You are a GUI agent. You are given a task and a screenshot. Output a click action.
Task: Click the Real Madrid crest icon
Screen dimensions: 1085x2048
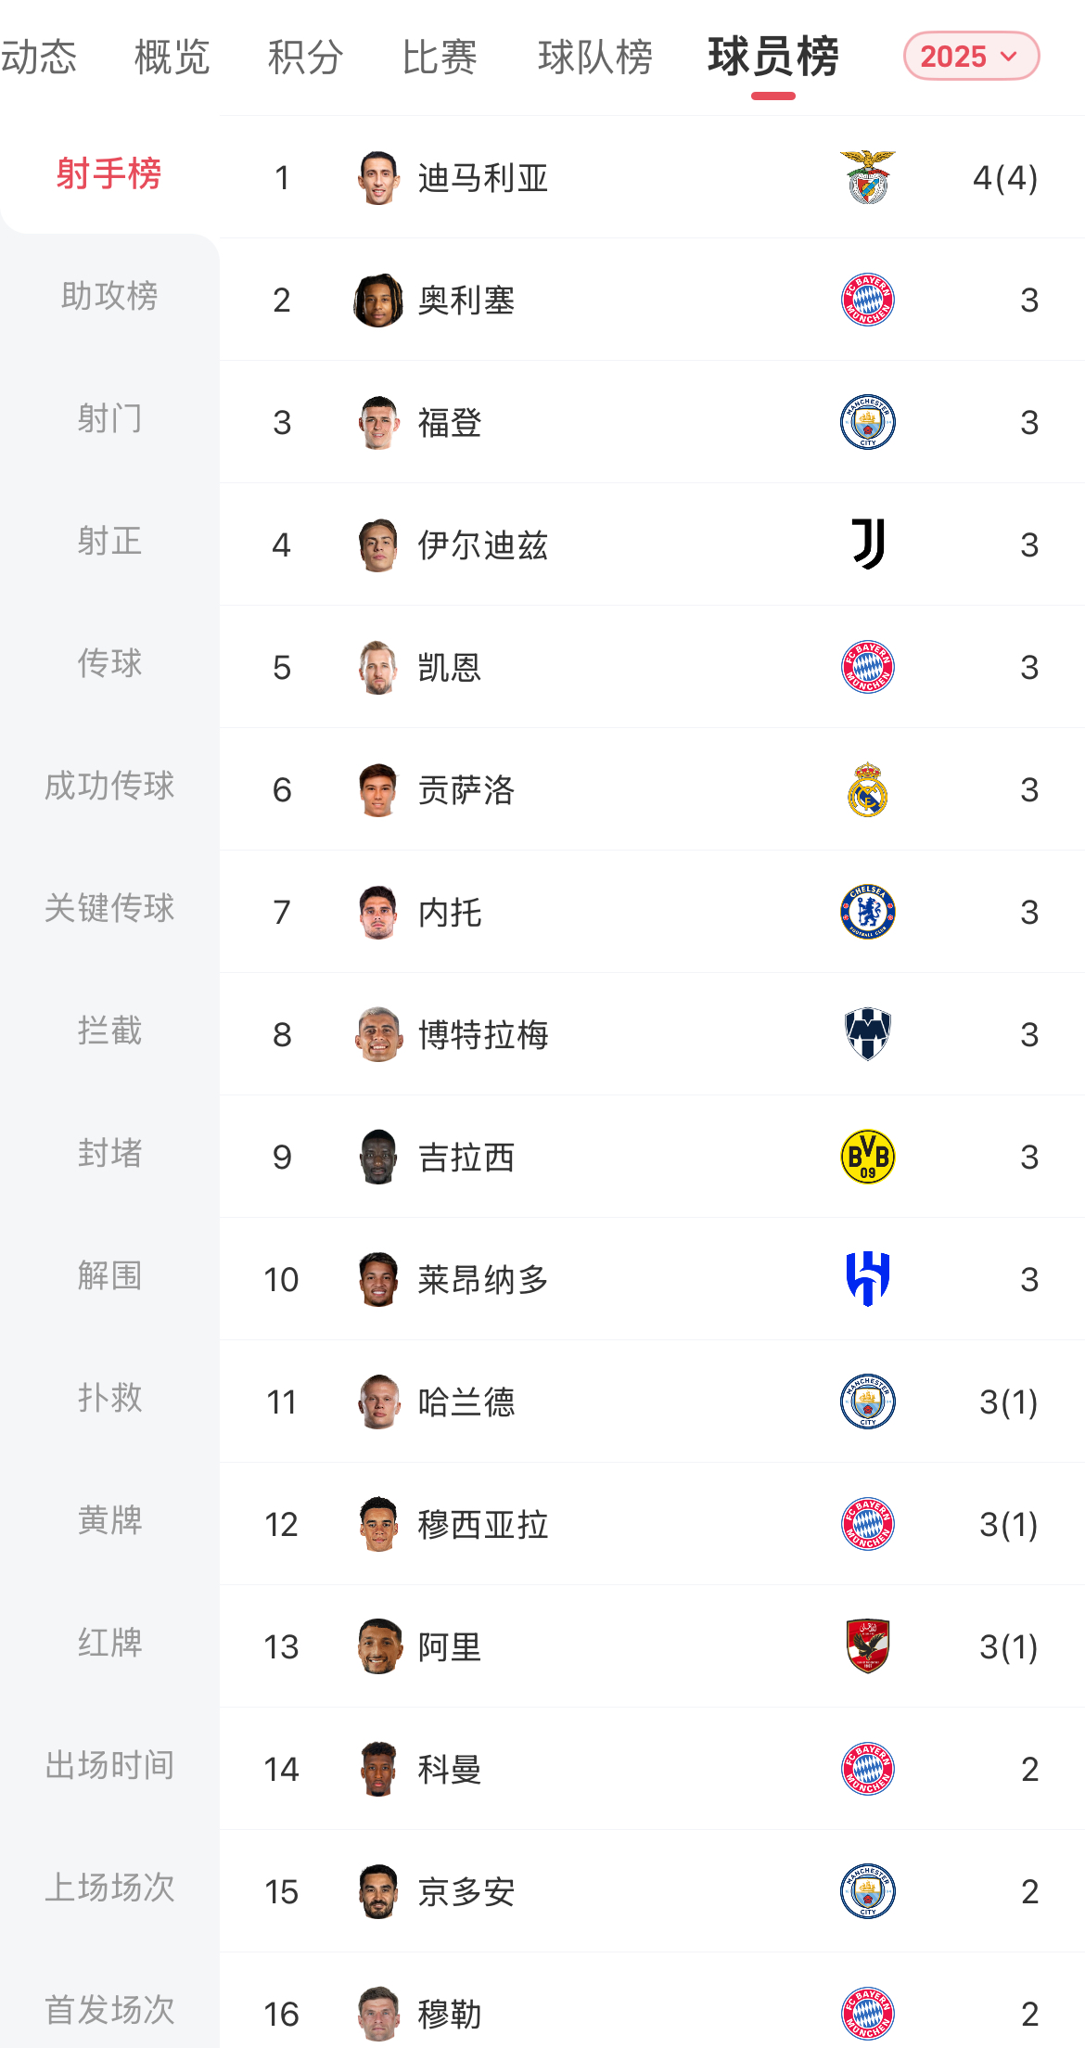click(867, 789)
